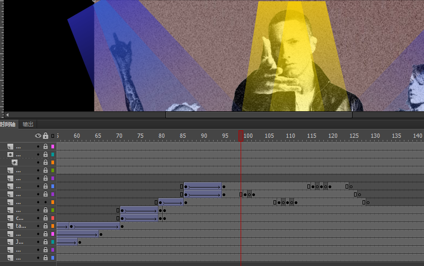Image resolution: width=424 pixels, height=266 pixels.
Task: Click frame number 125 on the timeline ruler
Action: [354, 136]
